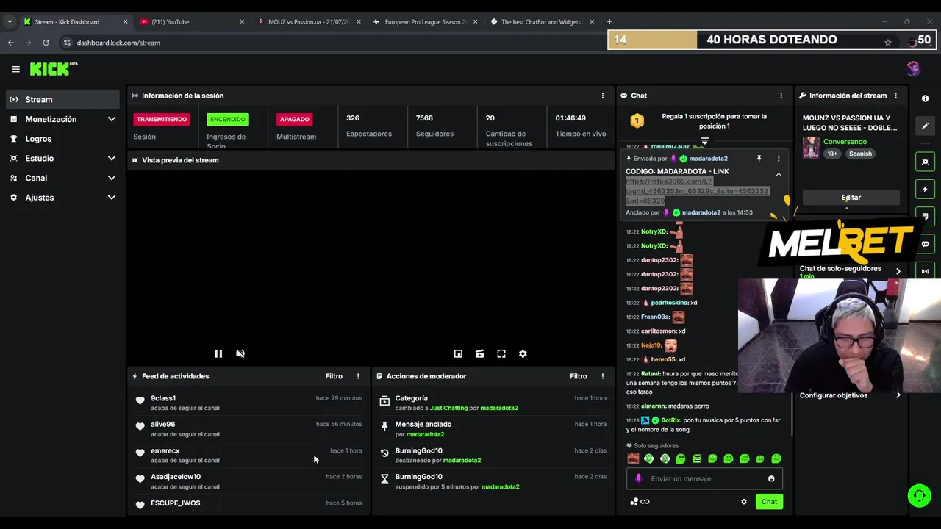Viewport: 941px width, 529px height.
Task: Open the Chat panel three-dot menu
Action: (x=781, y=96)
